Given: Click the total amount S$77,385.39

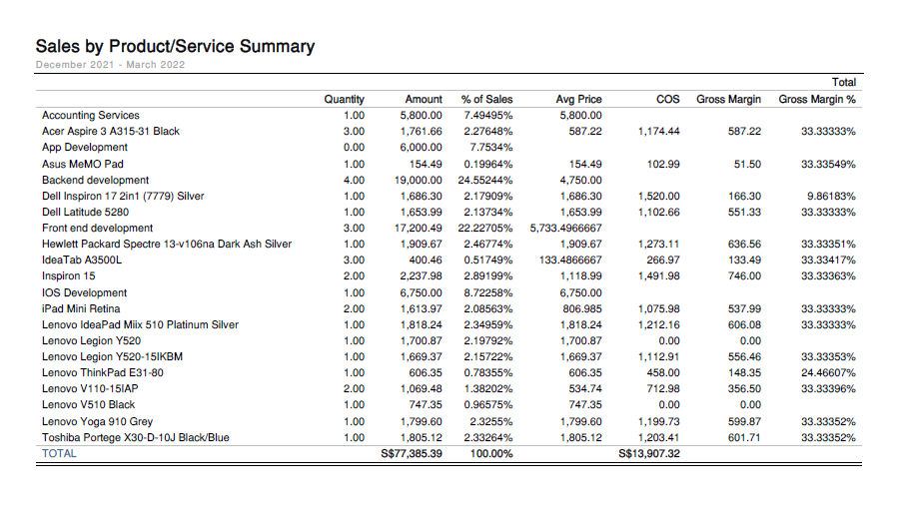Looking at the screenshot, I should (412, 453).
